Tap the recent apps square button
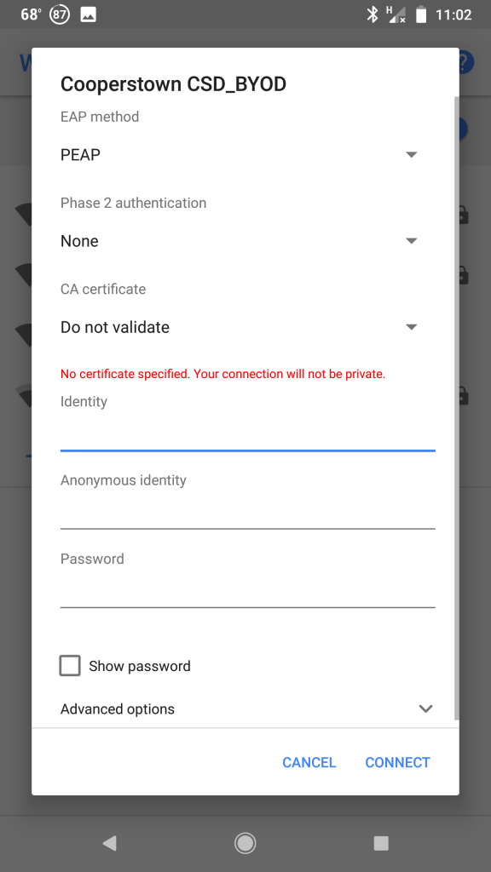This screenshot has height=872, width=491. 381,843
